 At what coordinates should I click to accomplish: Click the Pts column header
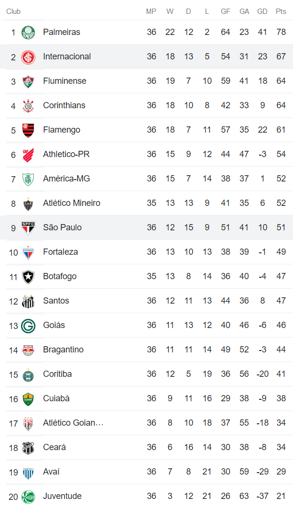click(281, 11)
